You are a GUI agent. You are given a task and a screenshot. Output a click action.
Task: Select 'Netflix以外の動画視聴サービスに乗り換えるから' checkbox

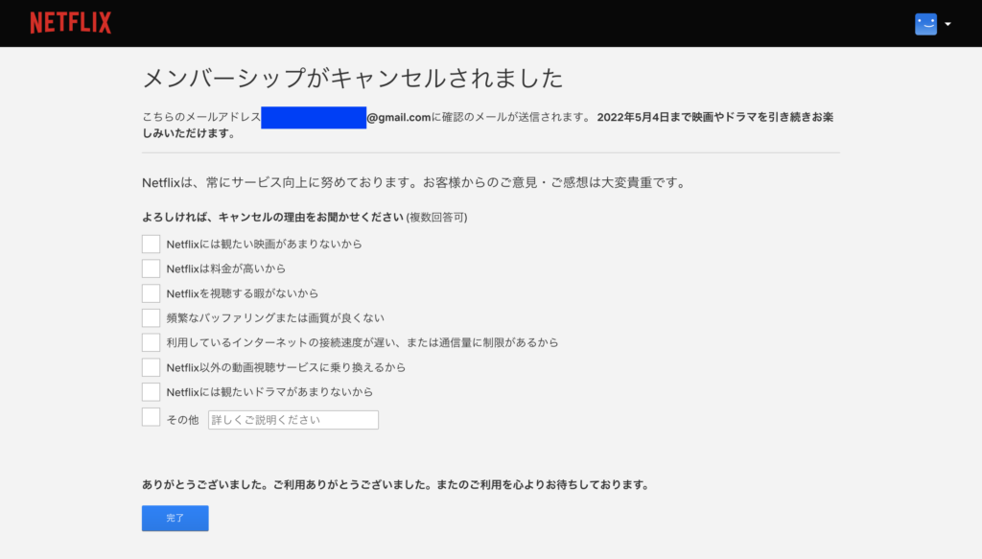point(151,367)
